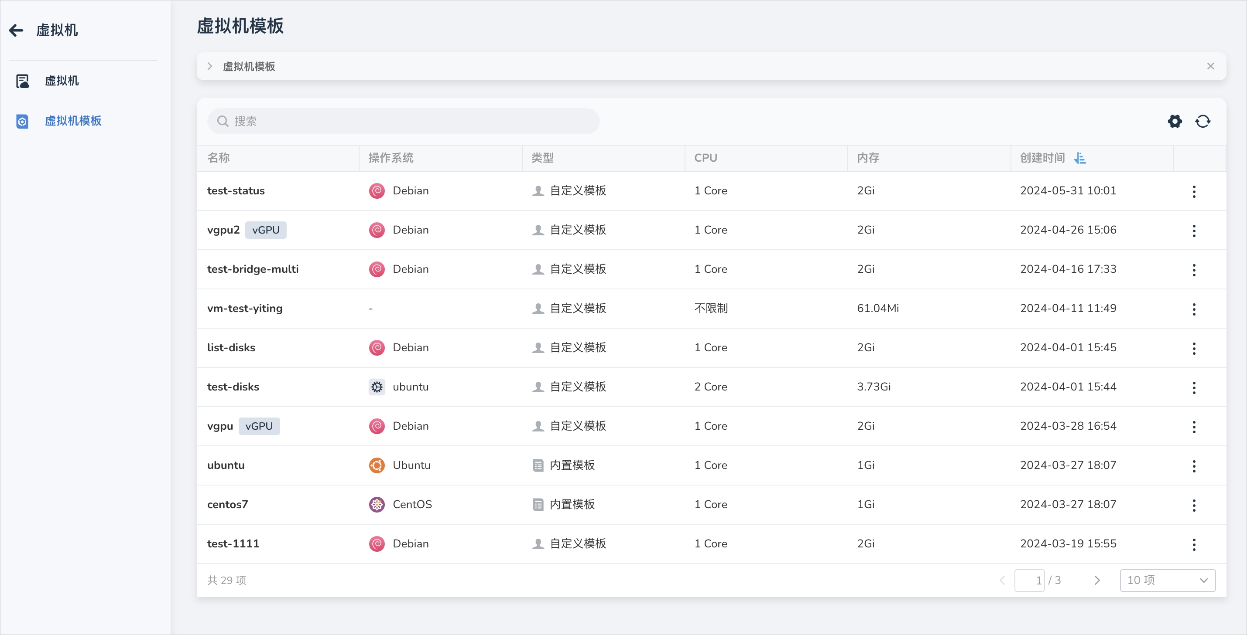Sort by 创建时间 using the sort icon
1247x635 pixels.
coord(1080,158)
